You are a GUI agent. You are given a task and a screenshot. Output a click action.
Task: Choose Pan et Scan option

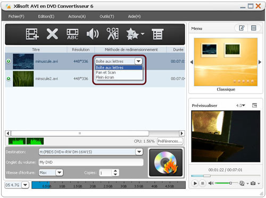[x=119, y=72]
